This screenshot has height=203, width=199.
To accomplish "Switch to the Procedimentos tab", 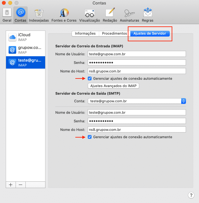I will (114, 34).
